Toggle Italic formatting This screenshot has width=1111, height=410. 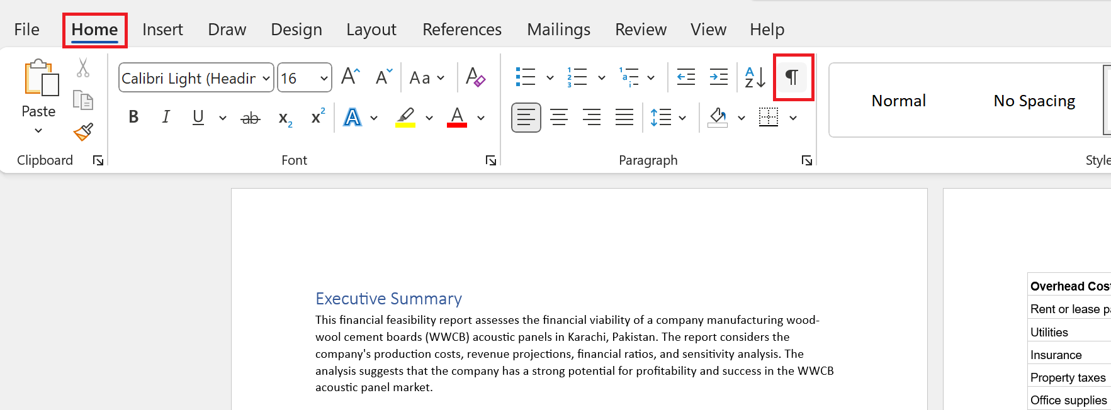tap(166, 117)
